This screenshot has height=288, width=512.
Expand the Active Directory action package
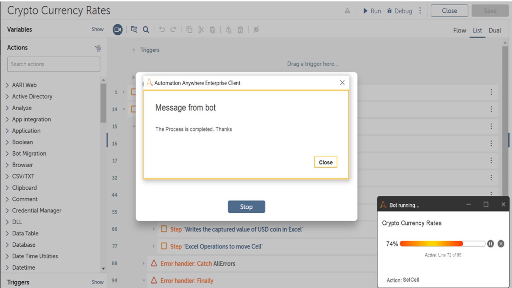tap(7, 96)
